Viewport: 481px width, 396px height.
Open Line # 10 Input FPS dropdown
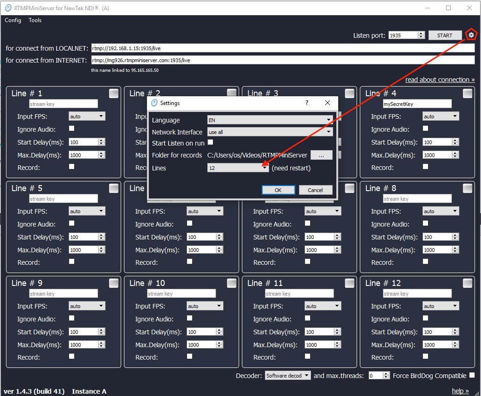click(205, 306)
